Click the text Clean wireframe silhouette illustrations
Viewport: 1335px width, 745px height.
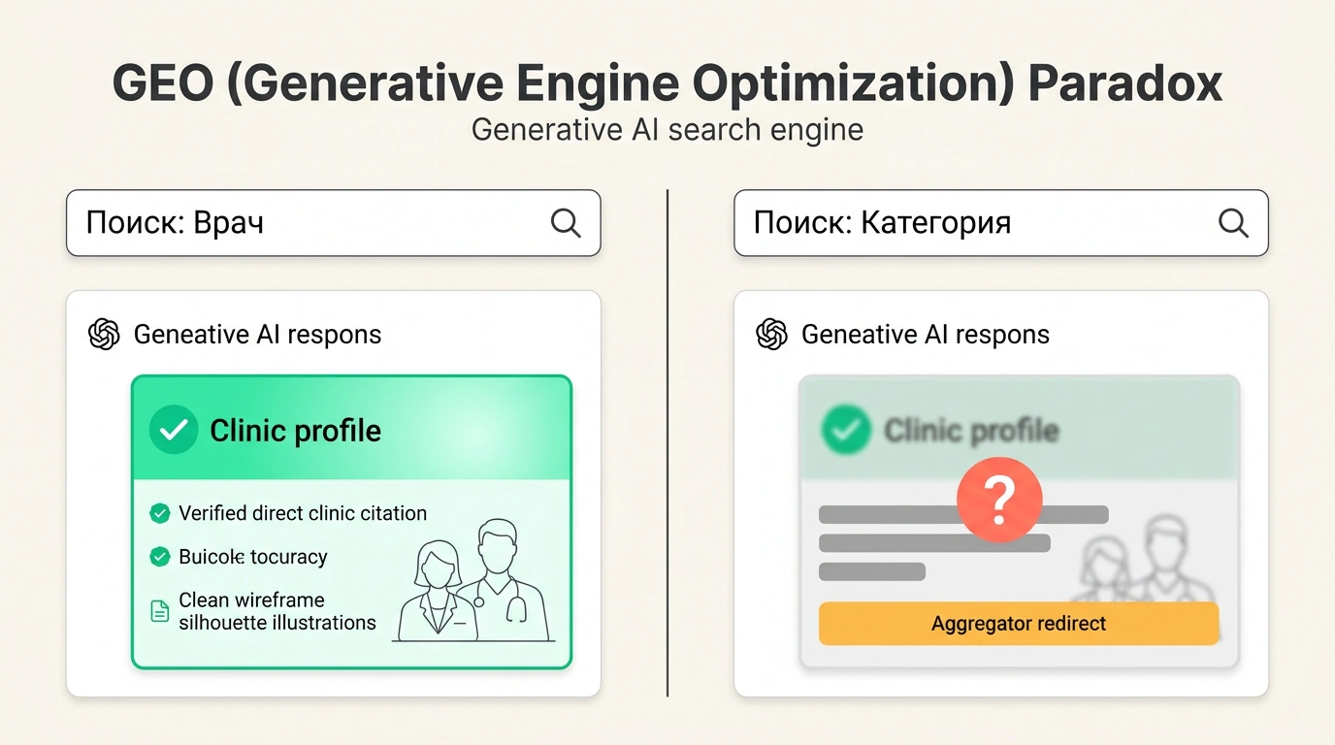[x=277, y=611]
